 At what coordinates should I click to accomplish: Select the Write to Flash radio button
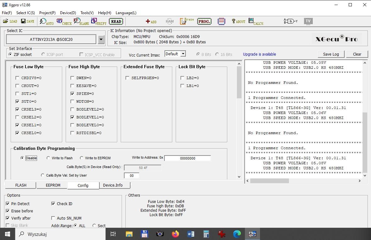tap(48, 158)
